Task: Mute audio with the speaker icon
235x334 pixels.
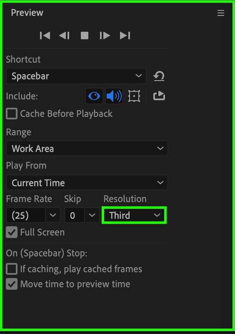Action: pyautogui.click(x=114, y=96)
